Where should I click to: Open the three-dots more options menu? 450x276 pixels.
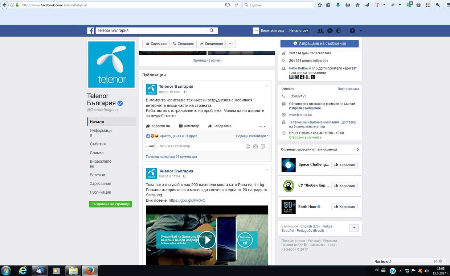tap(230, 43)
